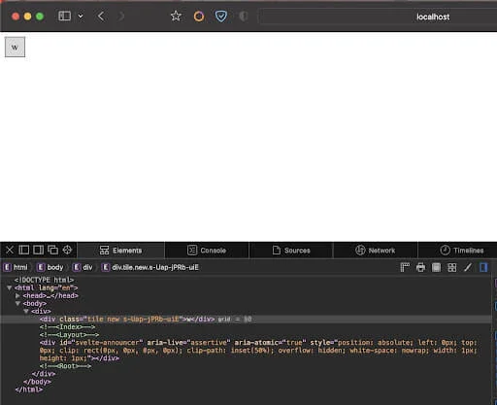Dock the inspector to the bottom
Viewport: 497px width, 405px height.
[x=24, y=250]
